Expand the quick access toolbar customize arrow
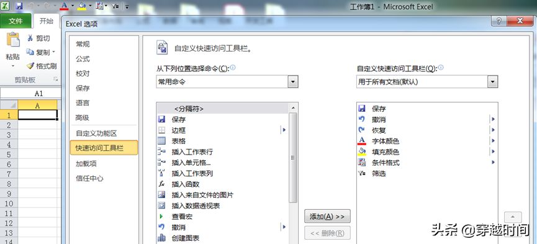The height and width of the screenshot is (244, 537). [x=127, y=6]
